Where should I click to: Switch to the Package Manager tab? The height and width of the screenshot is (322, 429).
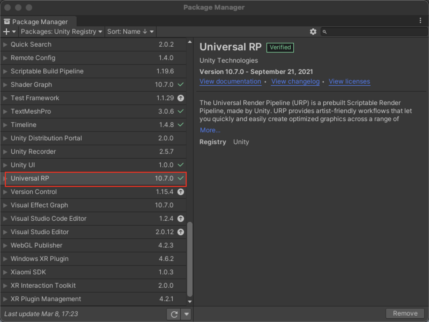click(x=38, y=21)
